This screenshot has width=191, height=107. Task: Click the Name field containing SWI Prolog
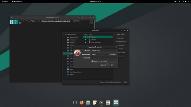click(104, 51)
